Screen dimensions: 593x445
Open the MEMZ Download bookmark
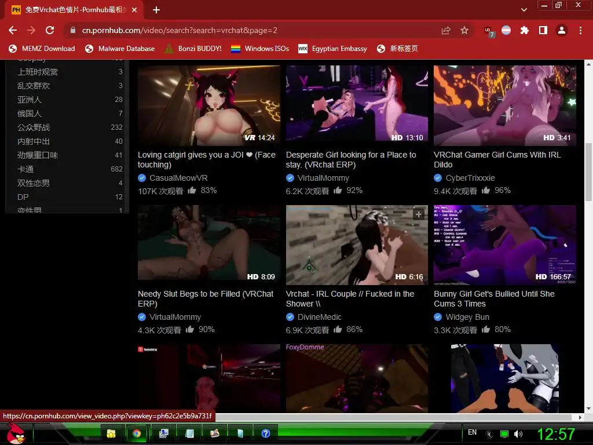[42, 49]
